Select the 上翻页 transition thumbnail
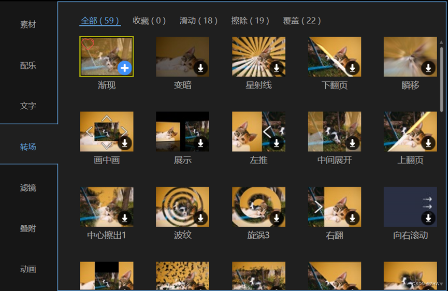This screenshot has height=291, width=448. point(410,132)
